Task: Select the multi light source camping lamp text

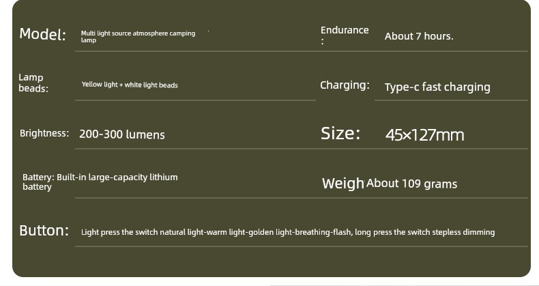Action: [x=138, y=36]
